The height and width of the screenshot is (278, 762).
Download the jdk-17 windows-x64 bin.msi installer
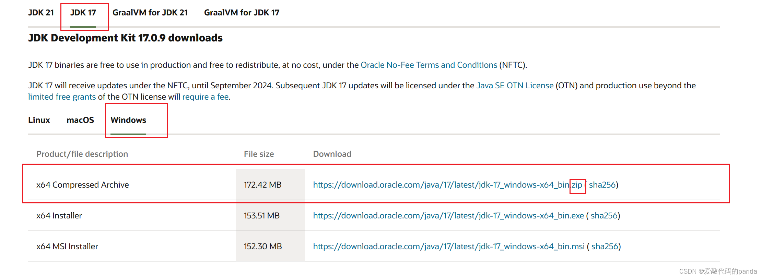pos(449,247)
